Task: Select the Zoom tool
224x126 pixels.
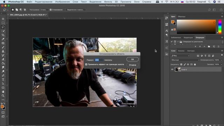Action: 3,96
